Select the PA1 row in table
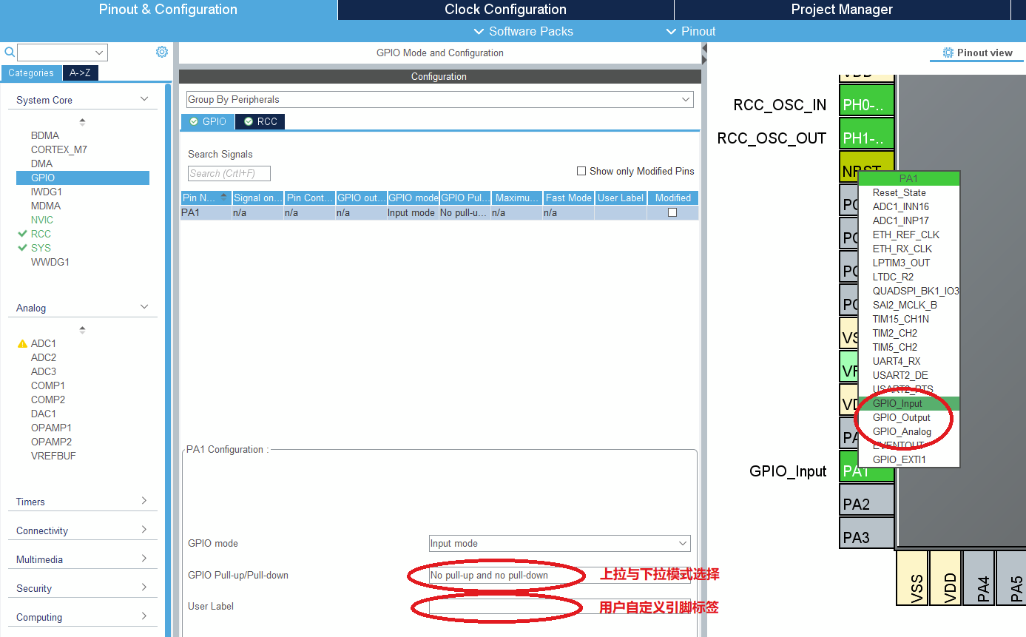Viewport: 1026px width, 637px height. pyautogui.click(x=439, y=212)
